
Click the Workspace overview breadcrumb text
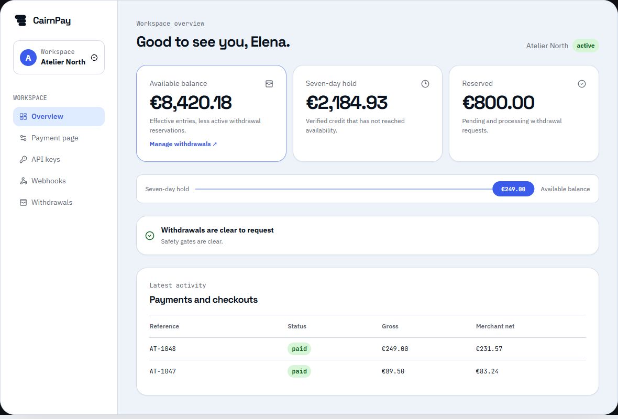(170, 23)
